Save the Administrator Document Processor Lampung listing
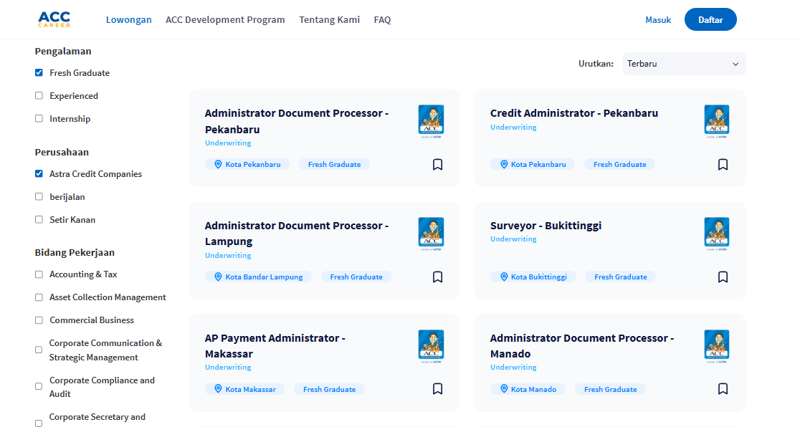Screen dimensions: 800x427 pos(437,277)
